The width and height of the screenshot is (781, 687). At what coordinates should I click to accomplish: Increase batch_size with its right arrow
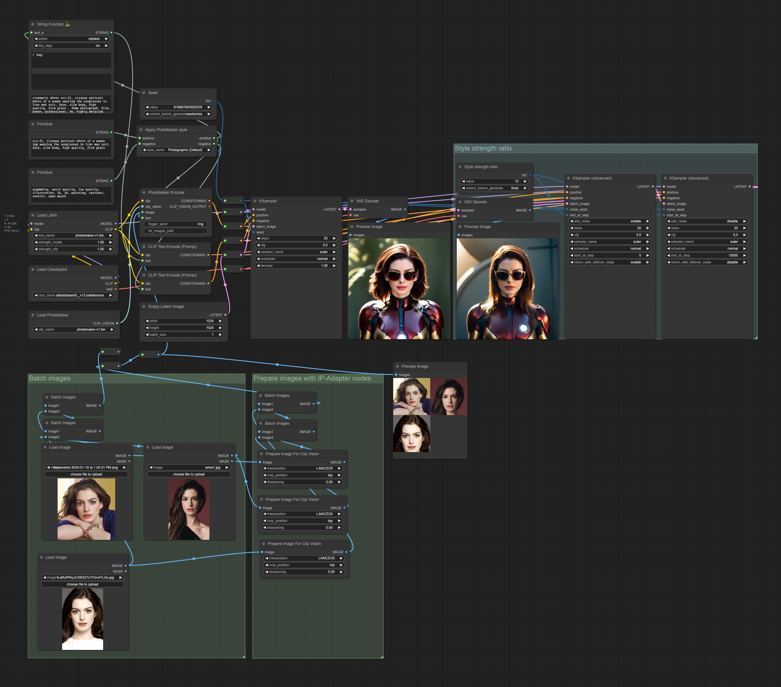220,334
